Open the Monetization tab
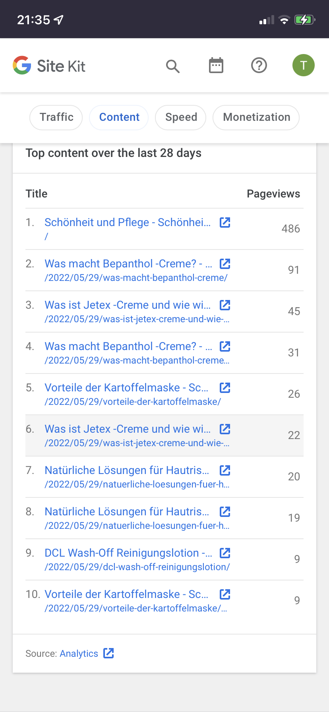 (256, 117)
